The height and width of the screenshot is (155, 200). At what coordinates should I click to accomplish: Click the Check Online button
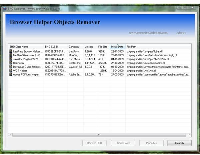click(123, 143)
